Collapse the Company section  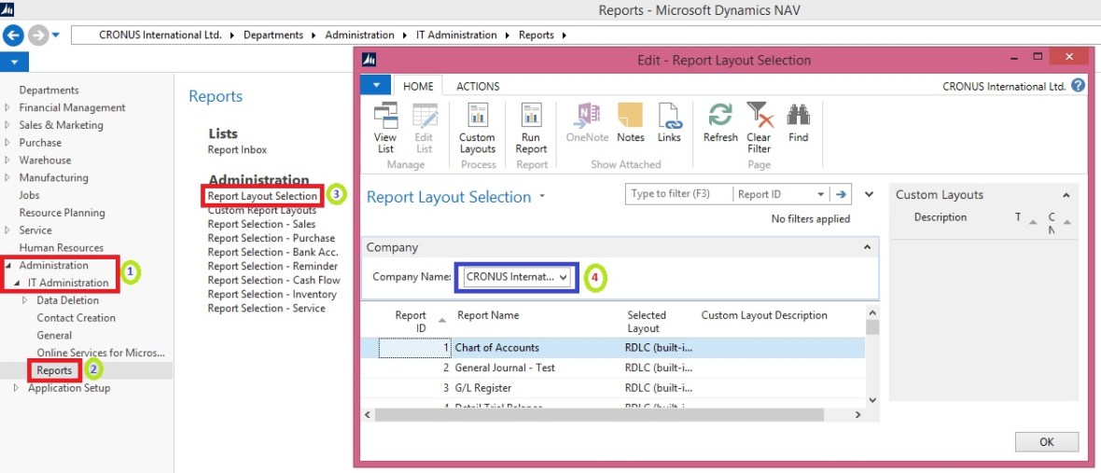tap(867, 247)
